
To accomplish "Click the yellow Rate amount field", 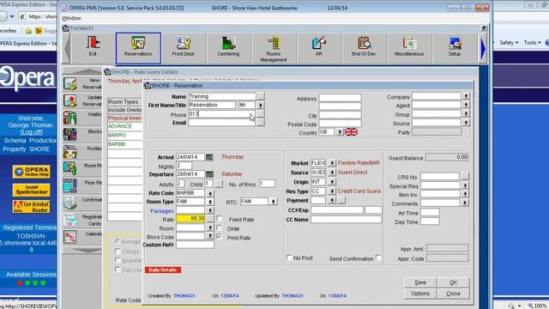I will coord(190,219).
